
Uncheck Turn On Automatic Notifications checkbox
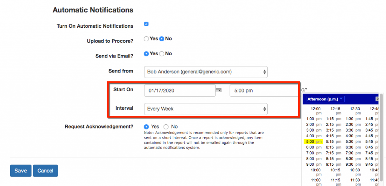point(146,24)
